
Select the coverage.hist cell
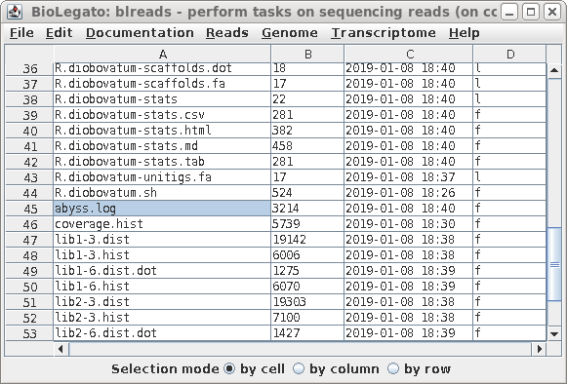(x=162, y=224)
